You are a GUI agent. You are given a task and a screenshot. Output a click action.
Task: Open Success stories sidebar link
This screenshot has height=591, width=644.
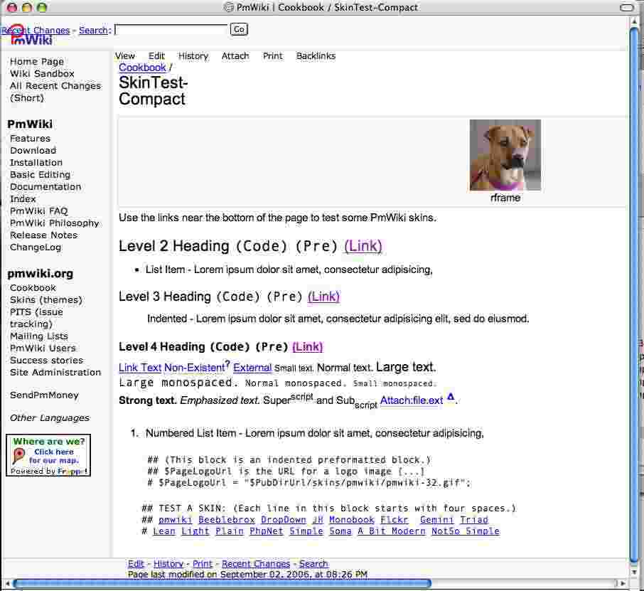pyautogui.click(x=47, y=361)
